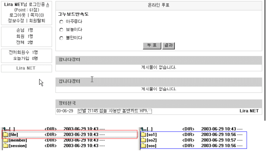Viewport: 266px width, 153px height.
Task: Click the session folder icon
Action: click(x=6, y=146)
